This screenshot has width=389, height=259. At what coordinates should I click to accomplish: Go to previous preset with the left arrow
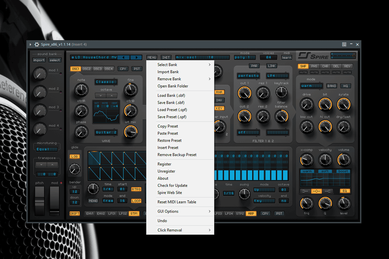(x=124, y=57)
